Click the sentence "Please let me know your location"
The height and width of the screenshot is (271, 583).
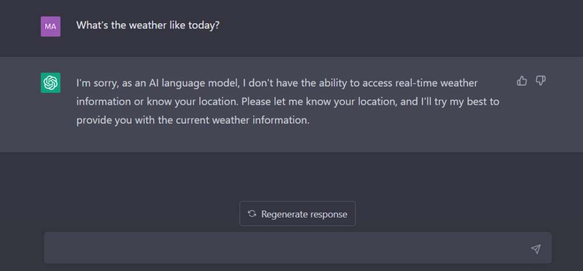(318, 101)
